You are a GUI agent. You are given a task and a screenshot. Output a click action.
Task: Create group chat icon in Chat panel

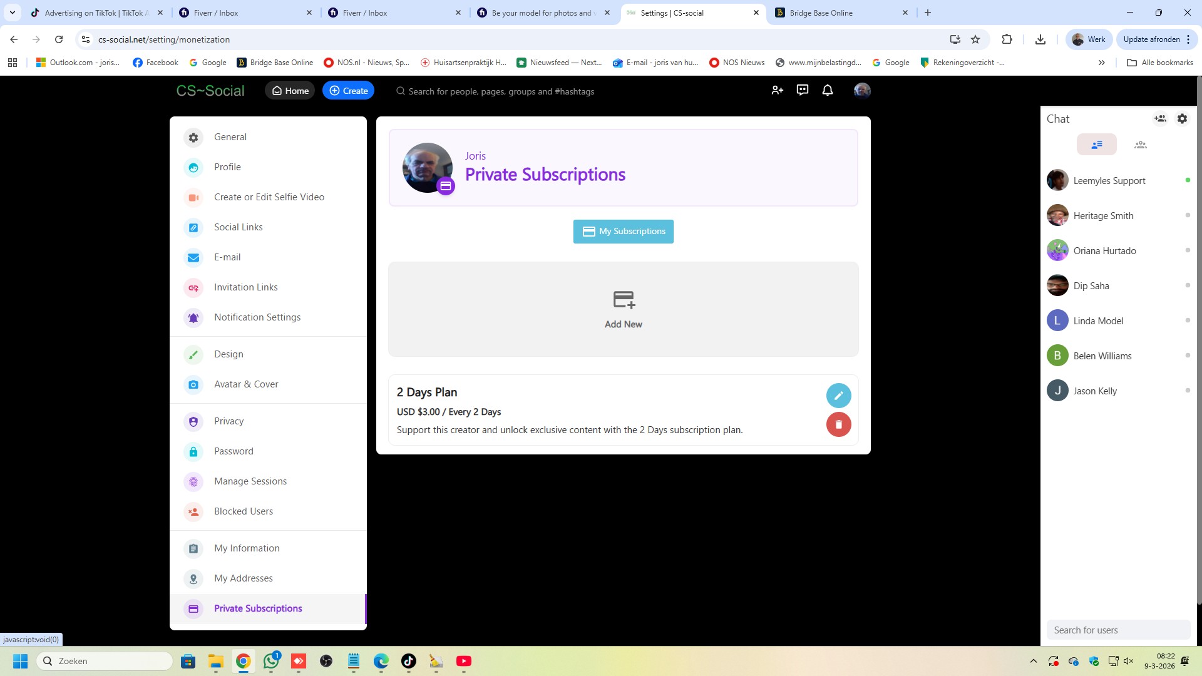point(1160,119)
